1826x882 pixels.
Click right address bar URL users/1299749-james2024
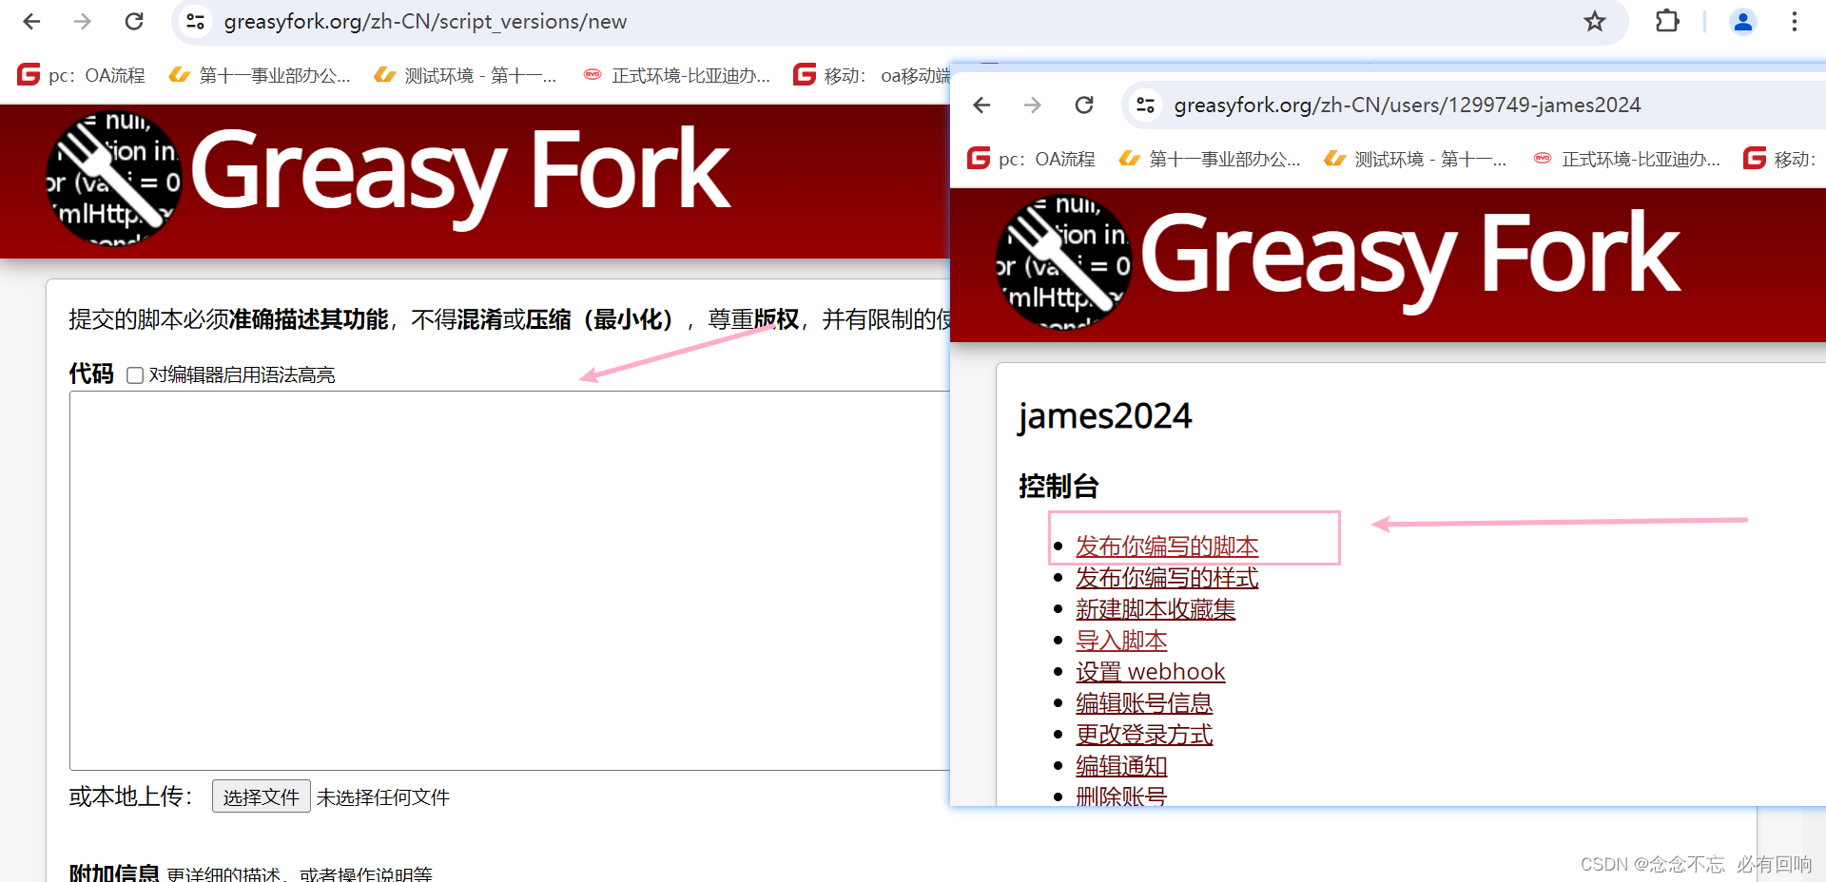1408,105
